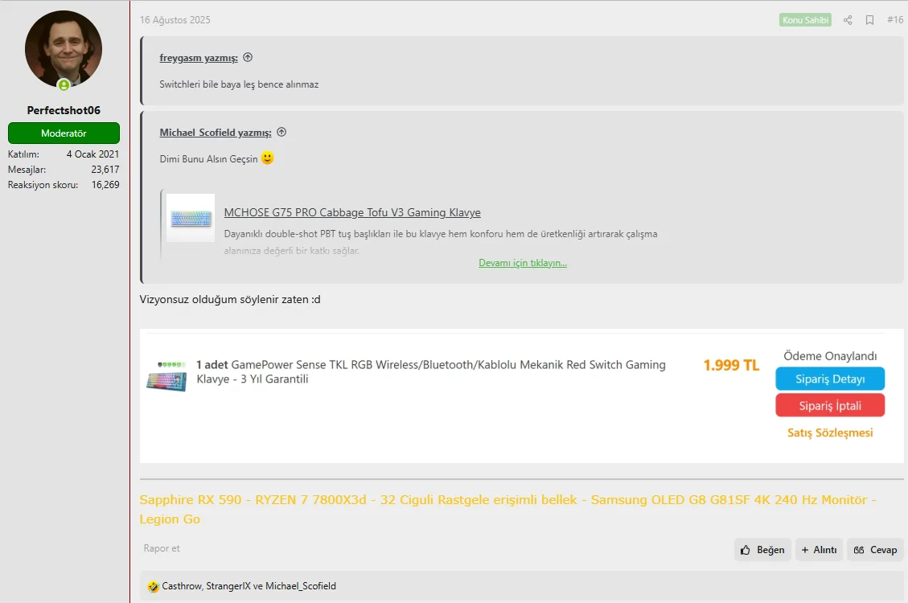
Task: Click the red Sipariş İptali button
Action: pos(830,405)
